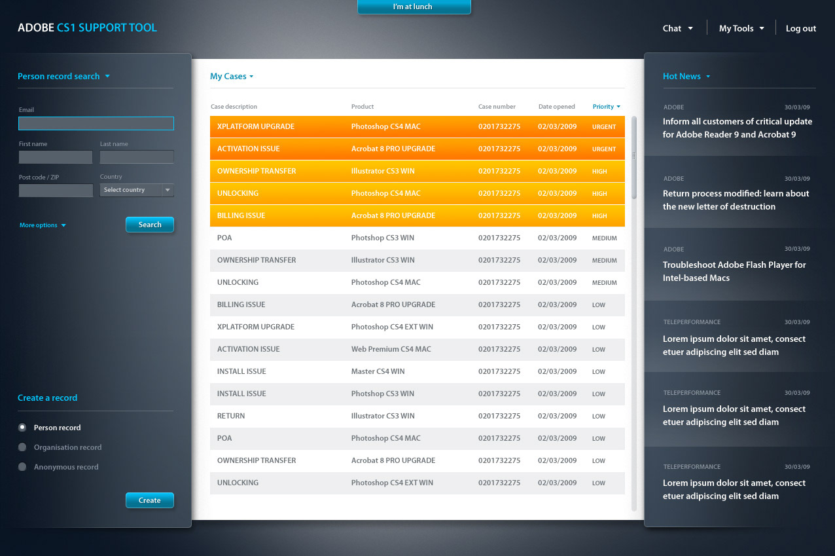This screenshot has height=556, width=835.
Task: Click the Create button
Action: [x=150, y=500]
